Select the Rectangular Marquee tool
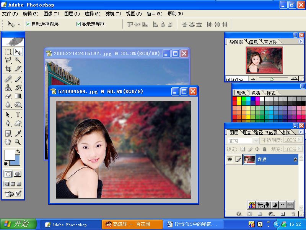306x230 pixels. point(8,52)
